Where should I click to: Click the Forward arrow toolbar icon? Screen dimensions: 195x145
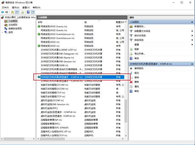click(x=7, y=12)
